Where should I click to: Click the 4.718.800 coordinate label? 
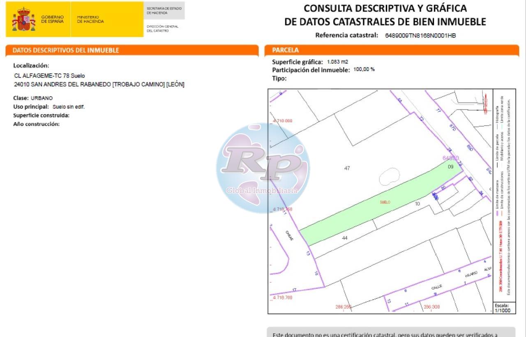[x=283, y=121]
